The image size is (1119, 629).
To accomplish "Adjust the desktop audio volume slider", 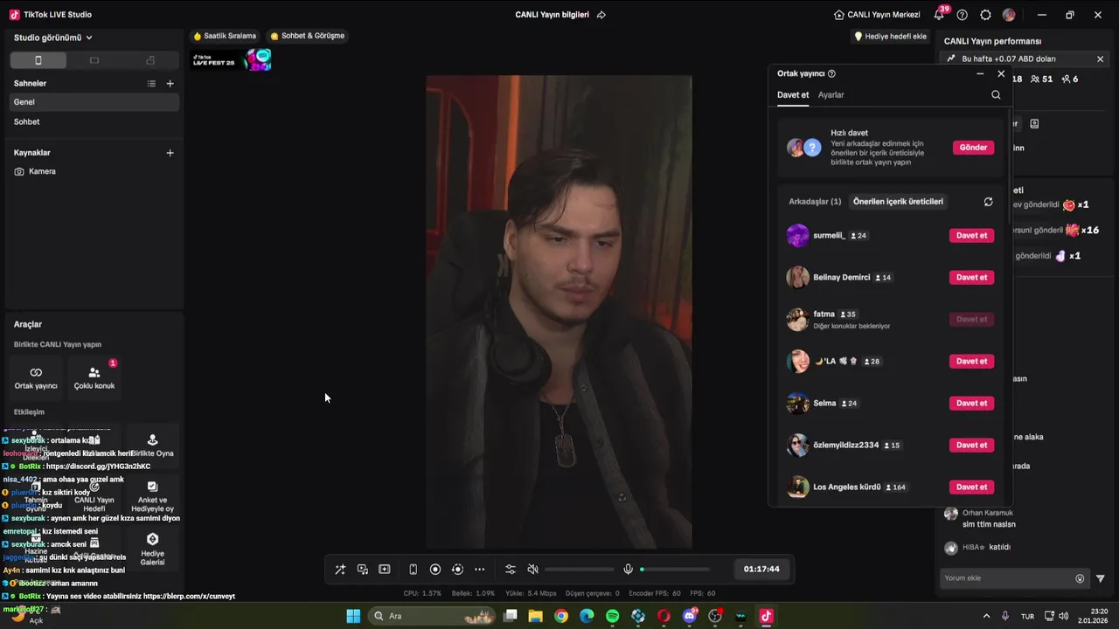I will 578,570.
